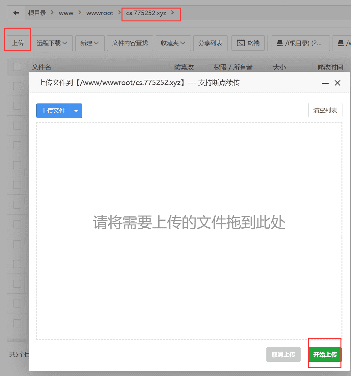Clear the queue with 清空列表
Screen dimensions: 351x376
point(325,110)
